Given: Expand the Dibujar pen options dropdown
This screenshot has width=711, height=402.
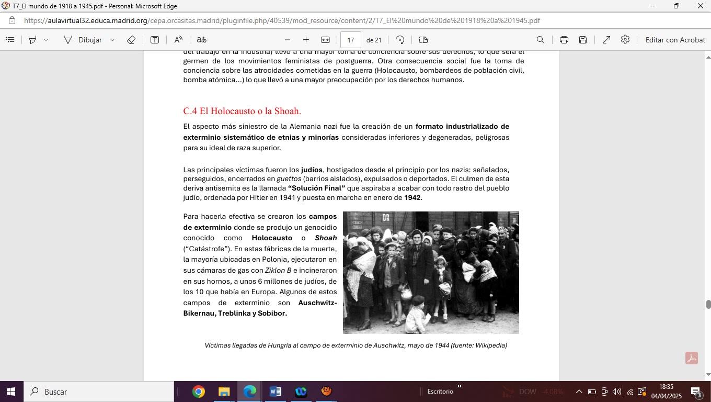Looking at the screenshot, I should pyautogui.click(x=112, y=40).
